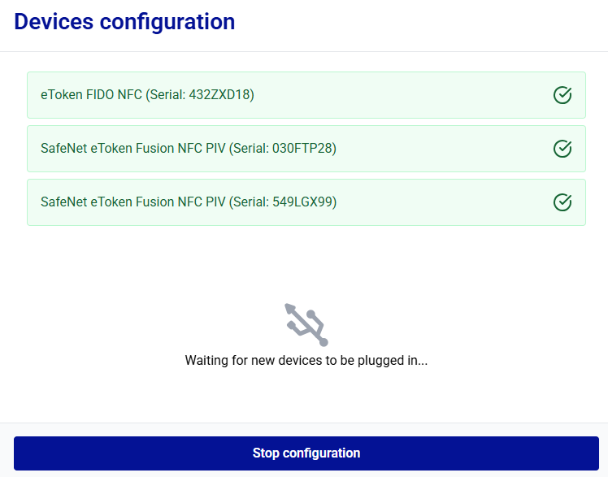Select the eToken FIDO NFC device row
Screen dimensions: 608x477
click(306, 95)
